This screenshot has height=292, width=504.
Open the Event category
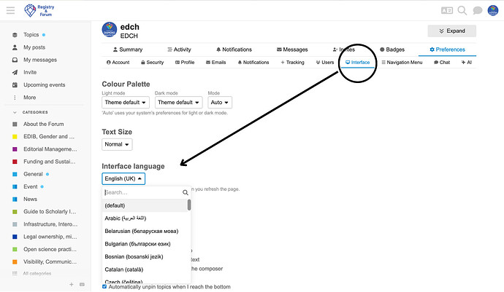tap(30, 186)
